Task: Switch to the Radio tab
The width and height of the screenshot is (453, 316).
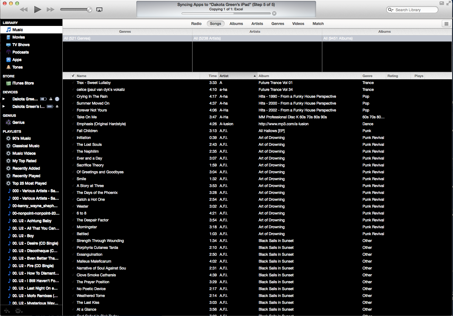Action: pyautogui.click(x=196, y=24)
